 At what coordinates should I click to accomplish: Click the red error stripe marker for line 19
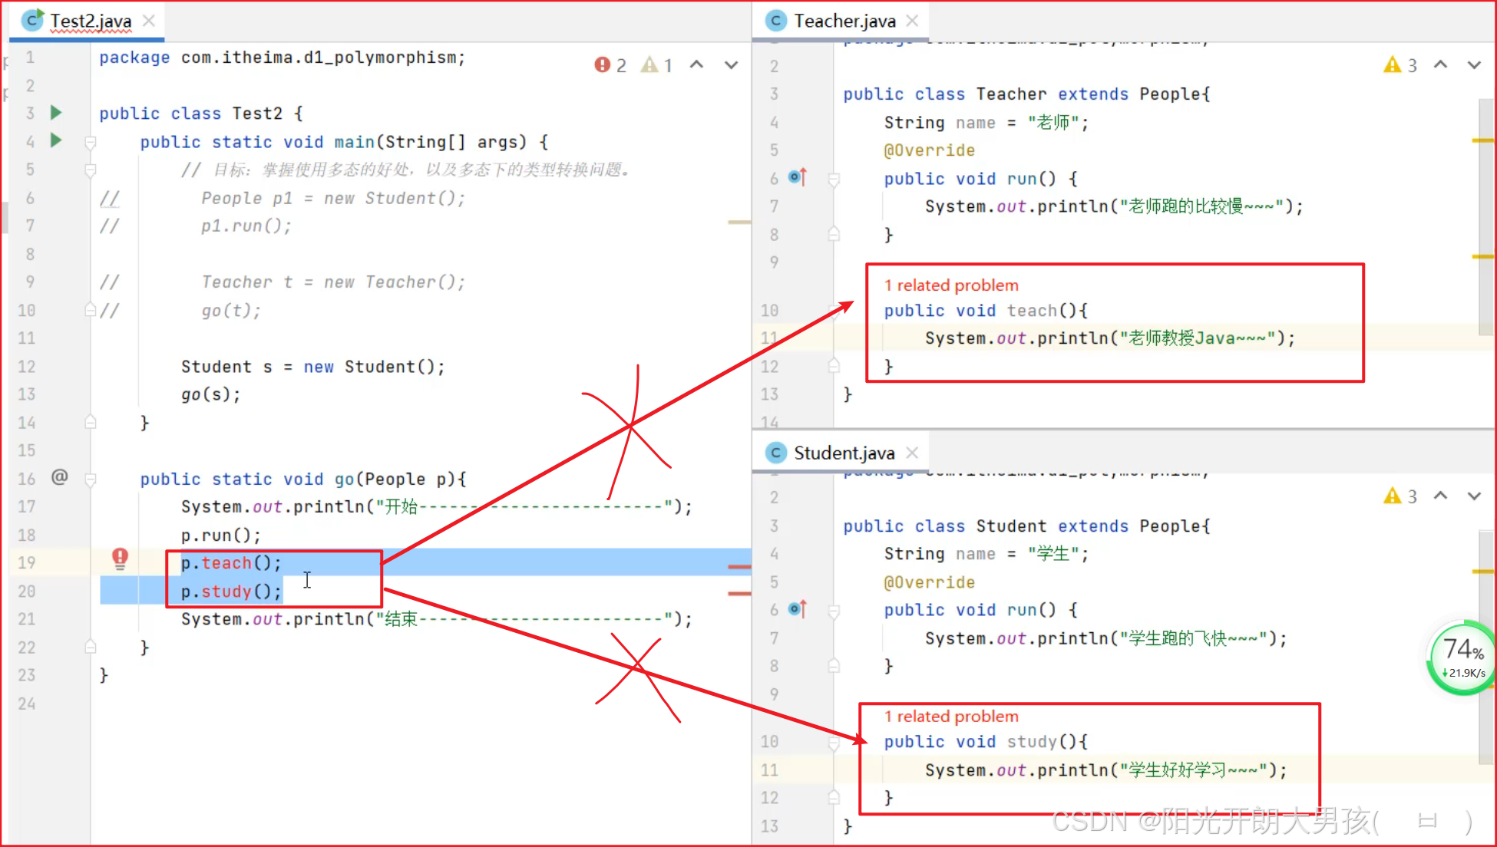point(739,567)
